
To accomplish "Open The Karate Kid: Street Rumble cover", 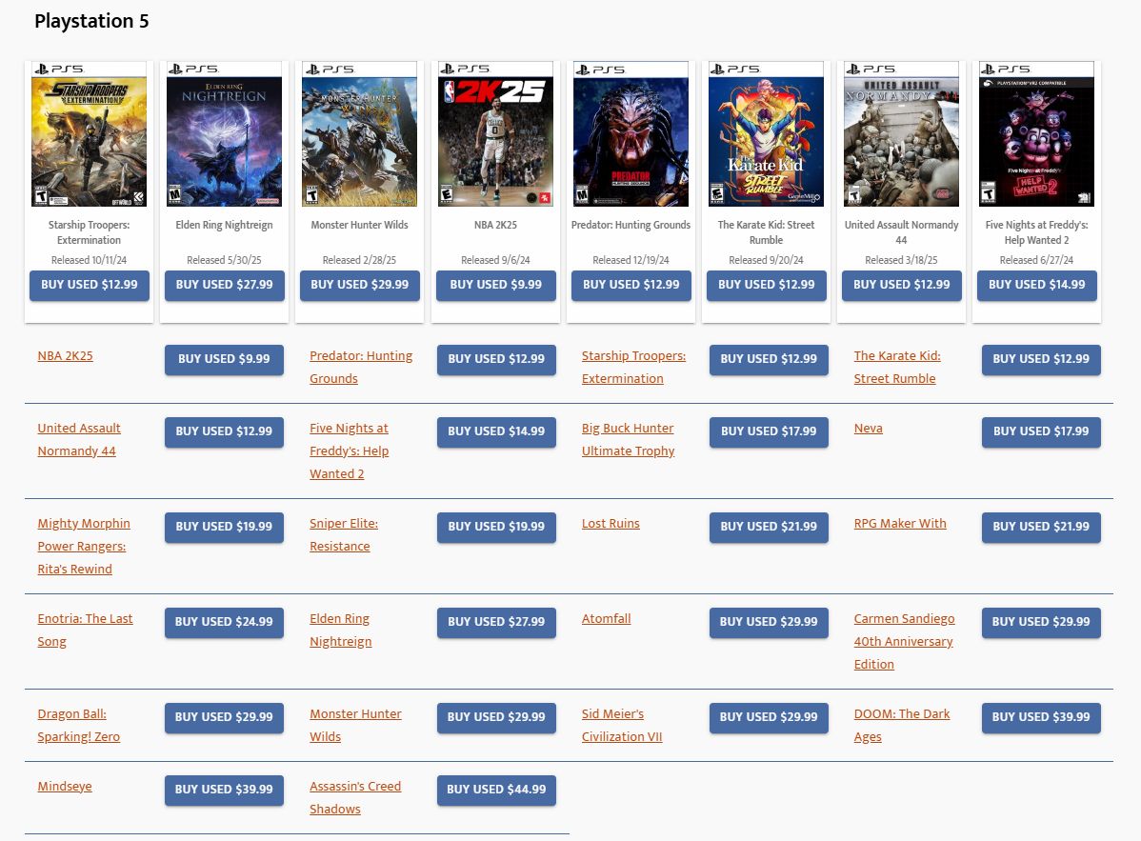I will tap(767, 134).
